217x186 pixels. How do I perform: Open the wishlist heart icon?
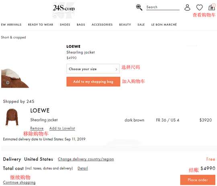199,7
